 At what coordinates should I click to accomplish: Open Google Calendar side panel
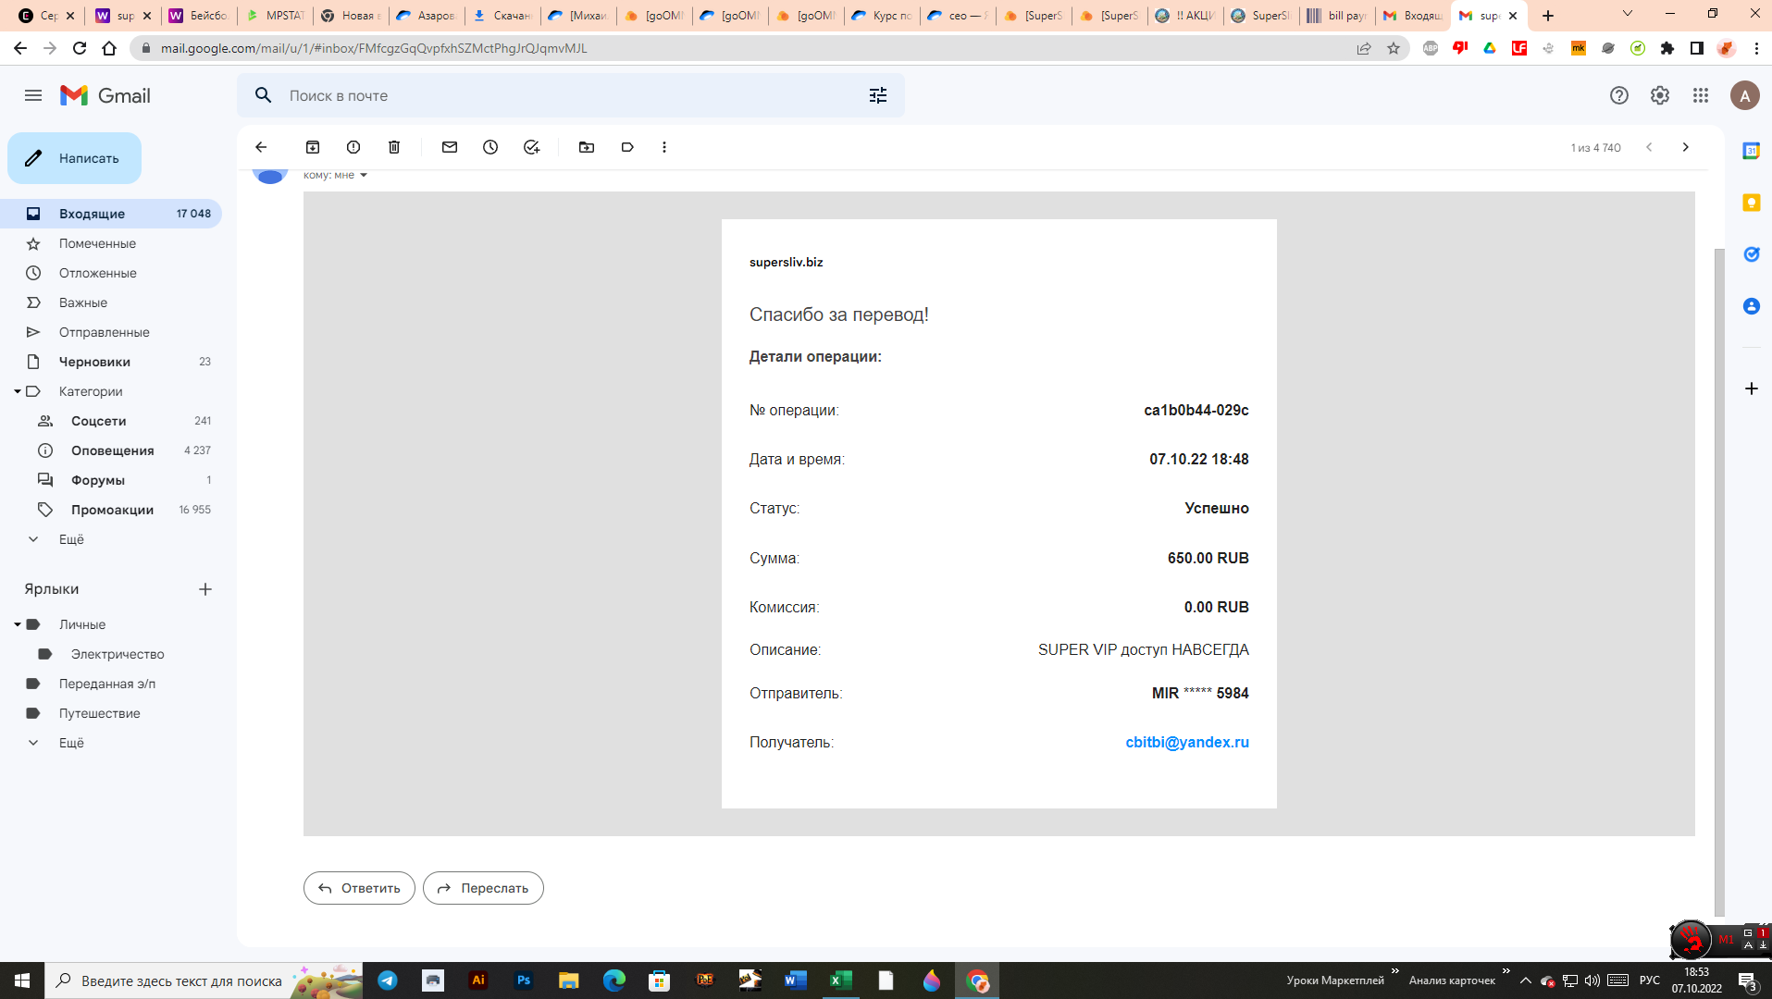1752,151
